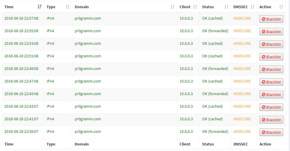Click the footer Time column label
Viewport: 290px width, 151px height.
click(9, 144)
